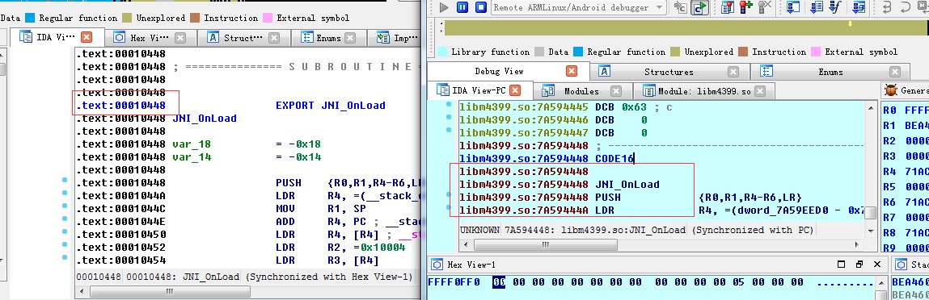Toggle breakpoint dot beside libm4399.so:7A594446 DCB
Viewport: 929px width, 300px height.
pos(449,117)
